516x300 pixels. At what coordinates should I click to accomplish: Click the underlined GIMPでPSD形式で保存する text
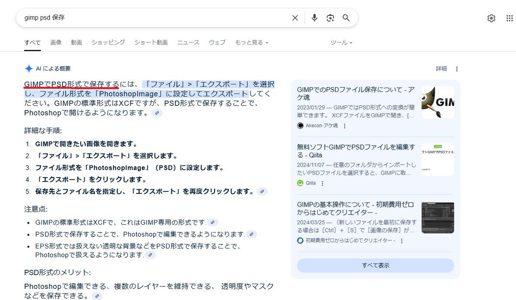coord(72,84)
